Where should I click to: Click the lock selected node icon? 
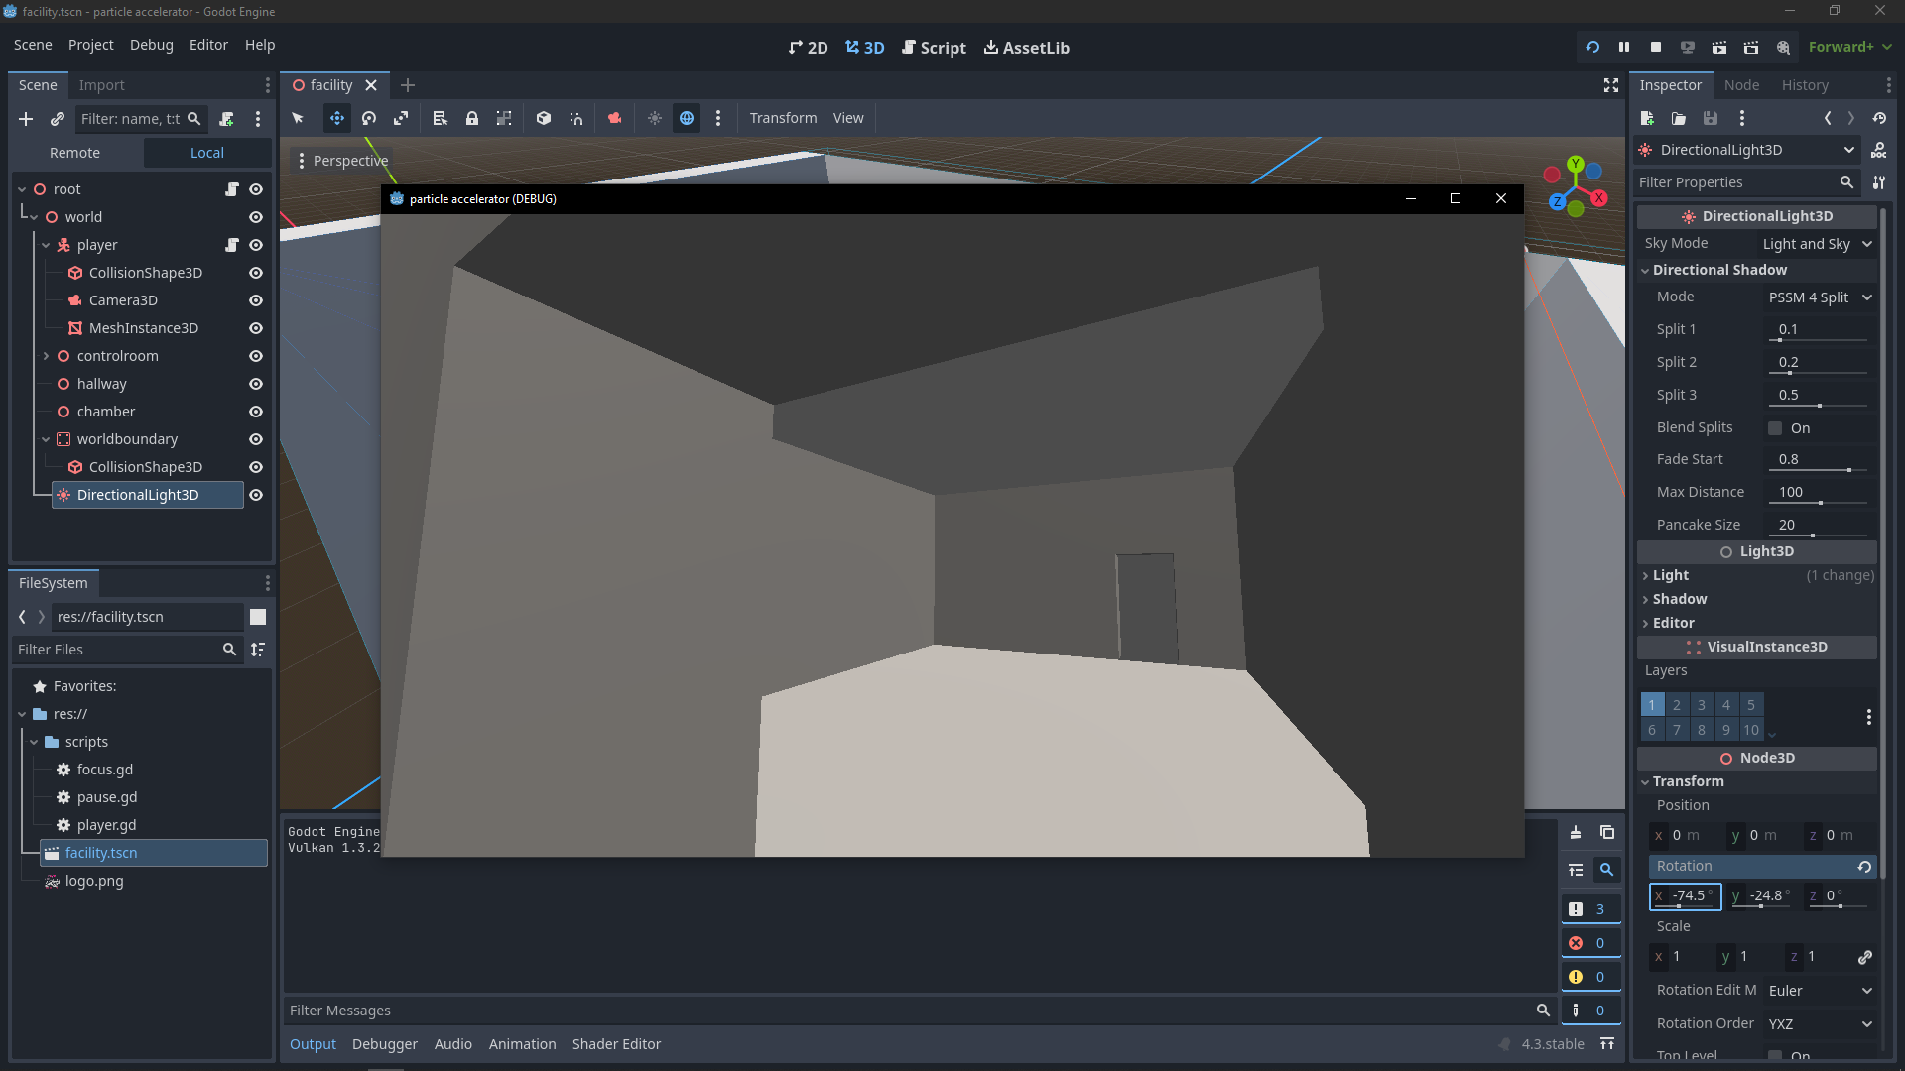click(472, 118)
